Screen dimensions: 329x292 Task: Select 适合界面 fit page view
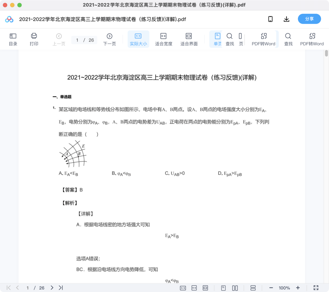pos(189,39)
